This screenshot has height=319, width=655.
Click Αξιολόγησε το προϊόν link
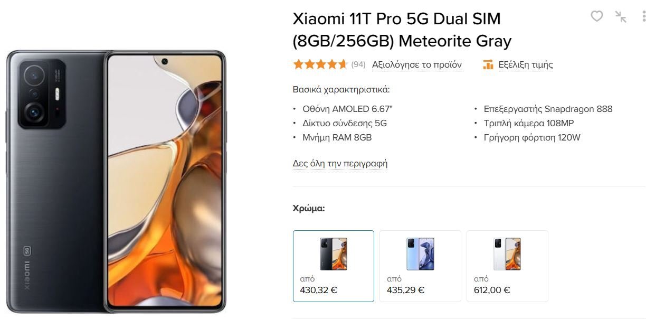(417, 65)
